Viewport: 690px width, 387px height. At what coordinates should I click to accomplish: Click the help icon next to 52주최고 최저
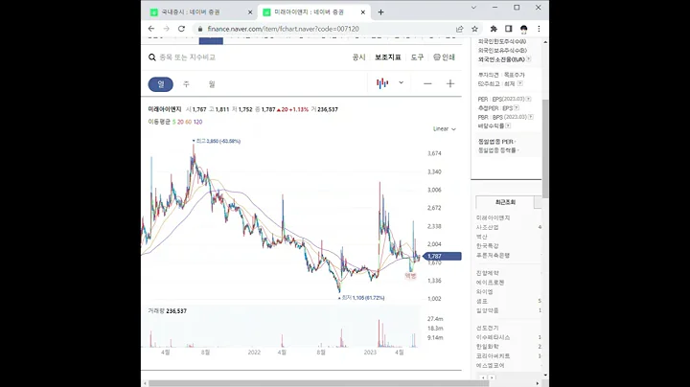519,83
